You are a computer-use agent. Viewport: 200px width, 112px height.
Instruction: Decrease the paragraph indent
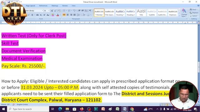point(79,11)
